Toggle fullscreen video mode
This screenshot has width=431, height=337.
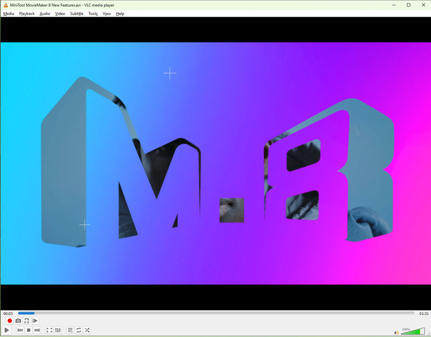[x=49, y=330]
